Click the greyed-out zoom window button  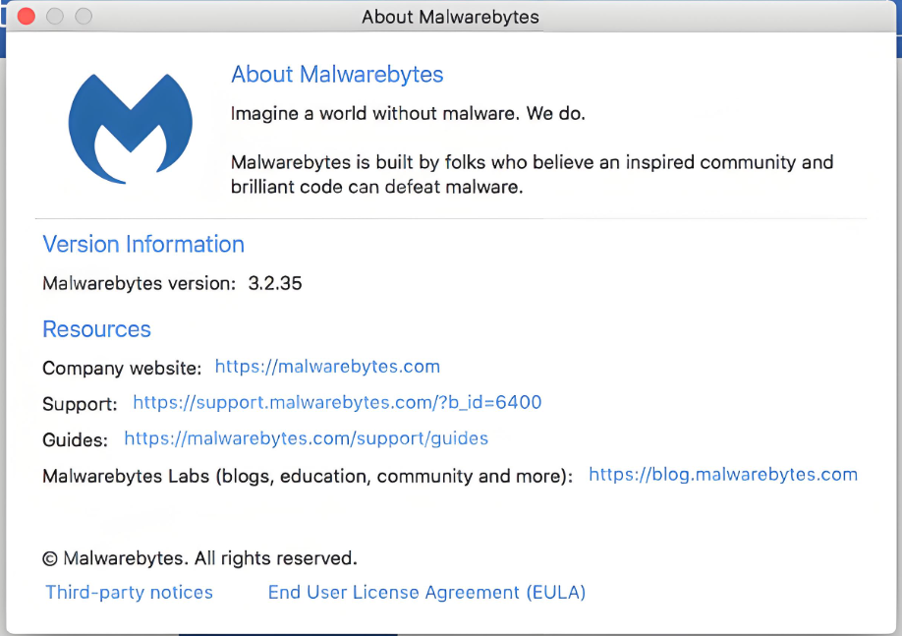[84, 16]
